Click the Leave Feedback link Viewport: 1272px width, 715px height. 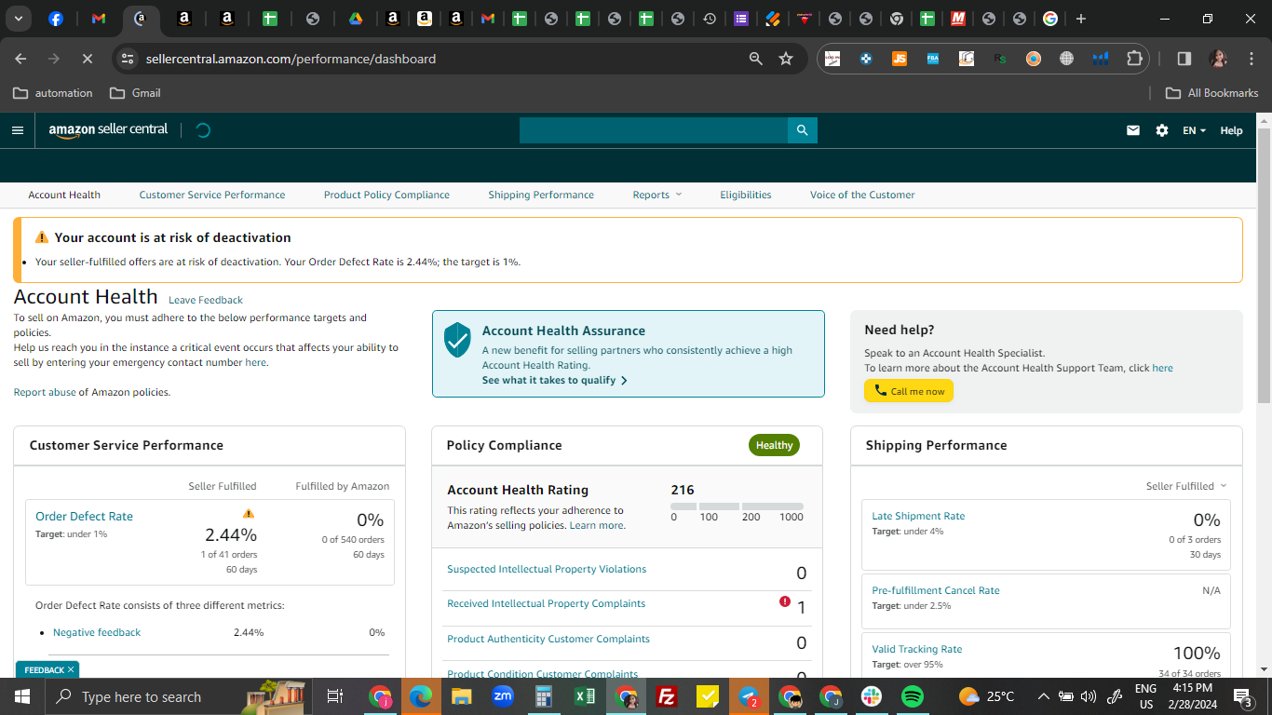pos(206,300)
